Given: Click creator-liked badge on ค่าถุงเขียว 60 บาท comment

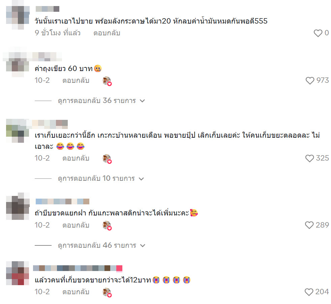Looking at the screenshot, I should pyautogui.click(x=107, y=81).
